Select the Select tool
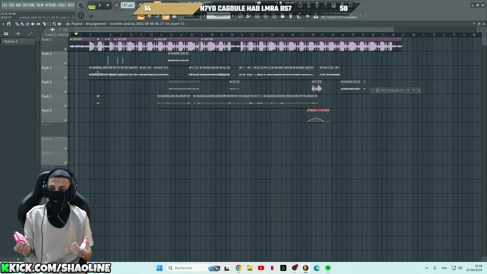Screen dimensions: 487x274 pos(49,24)
